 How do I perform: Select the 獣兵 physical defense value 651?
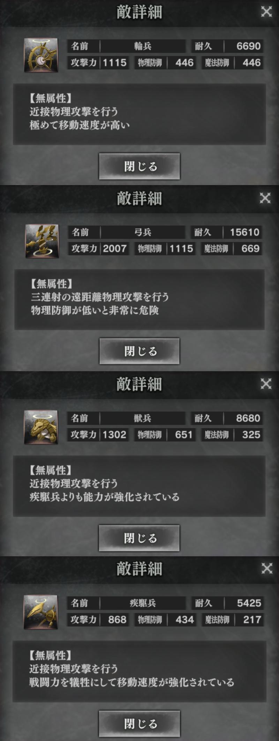(184, 435)
